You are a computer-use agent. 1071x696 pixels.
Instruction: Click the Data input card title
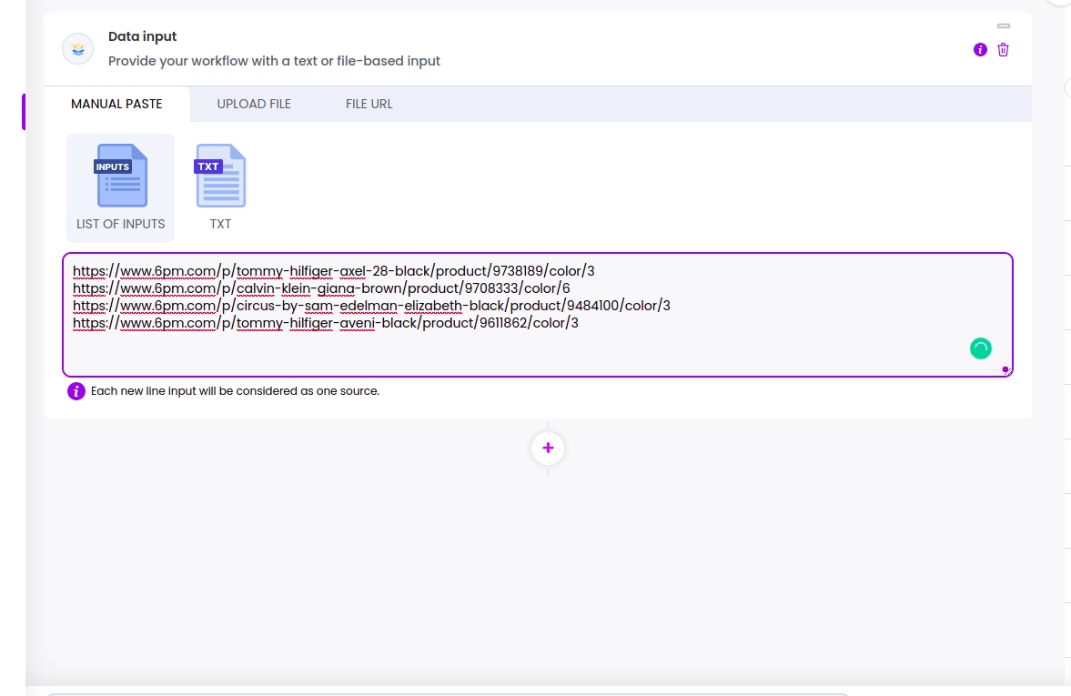tap(142, 36)
